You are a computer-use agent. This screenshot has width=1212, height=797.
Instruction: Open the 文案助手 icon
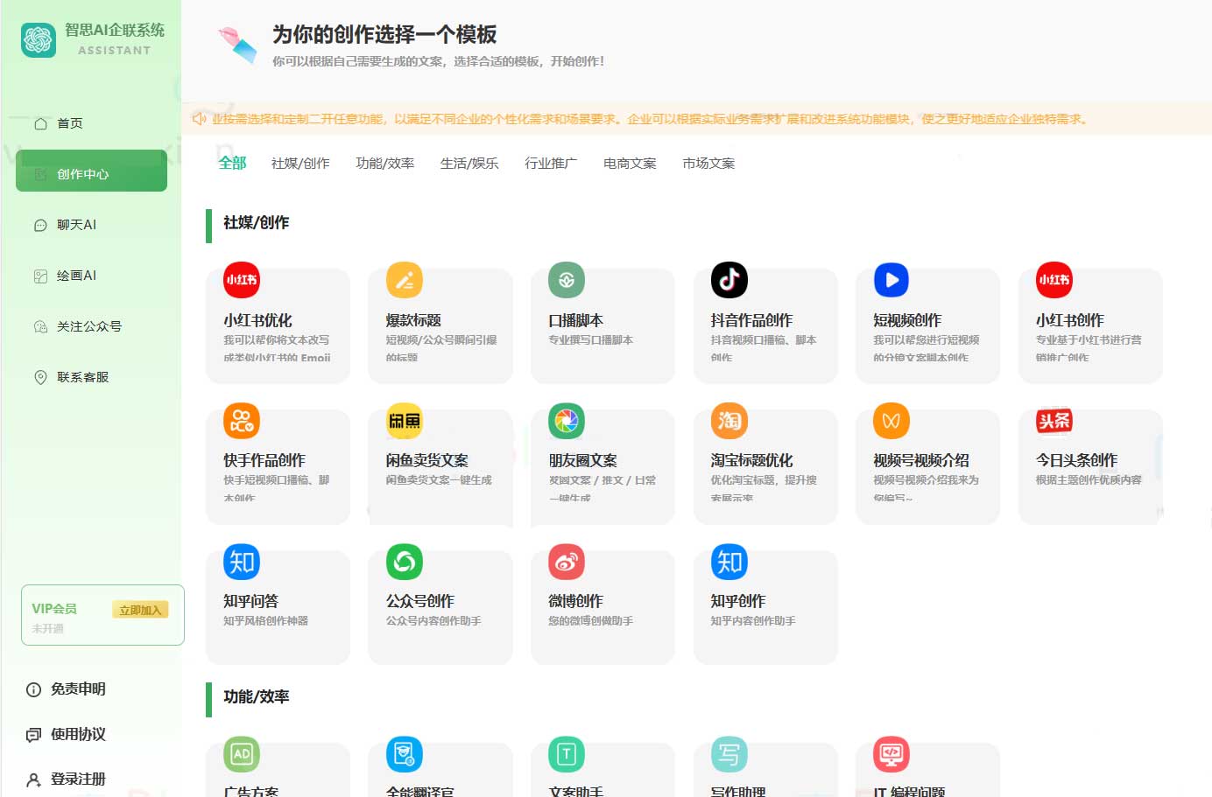coord(567,754)
